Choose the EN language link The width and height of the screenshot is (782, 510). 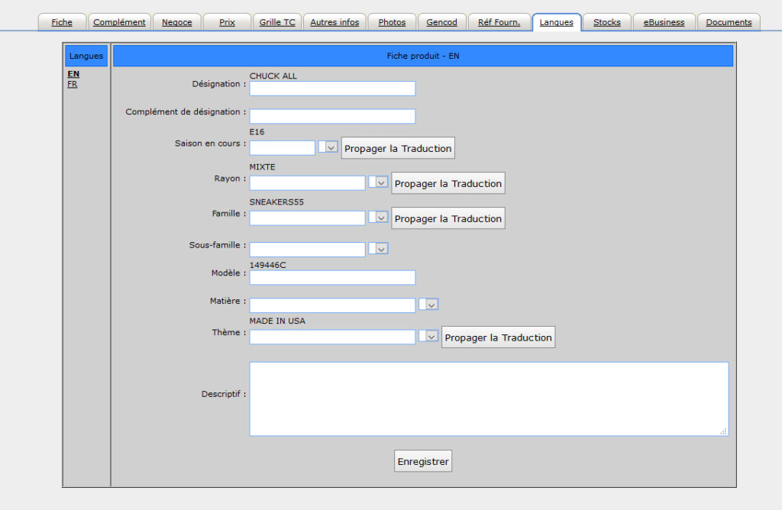pyautogui.click(x=73, y=74)
